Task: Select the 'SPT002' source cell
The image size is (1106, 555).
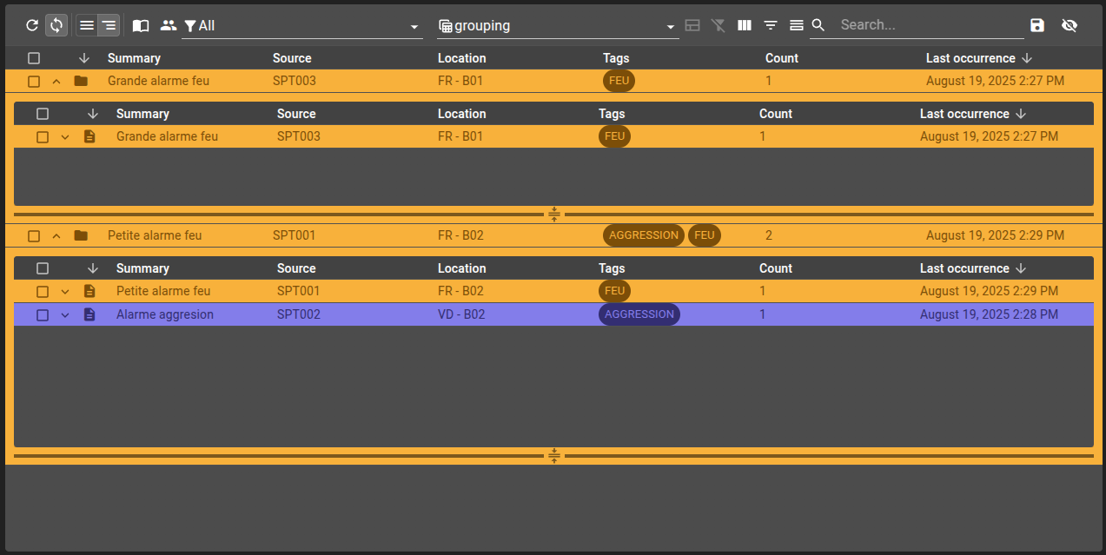Action: tap(299, 314)
